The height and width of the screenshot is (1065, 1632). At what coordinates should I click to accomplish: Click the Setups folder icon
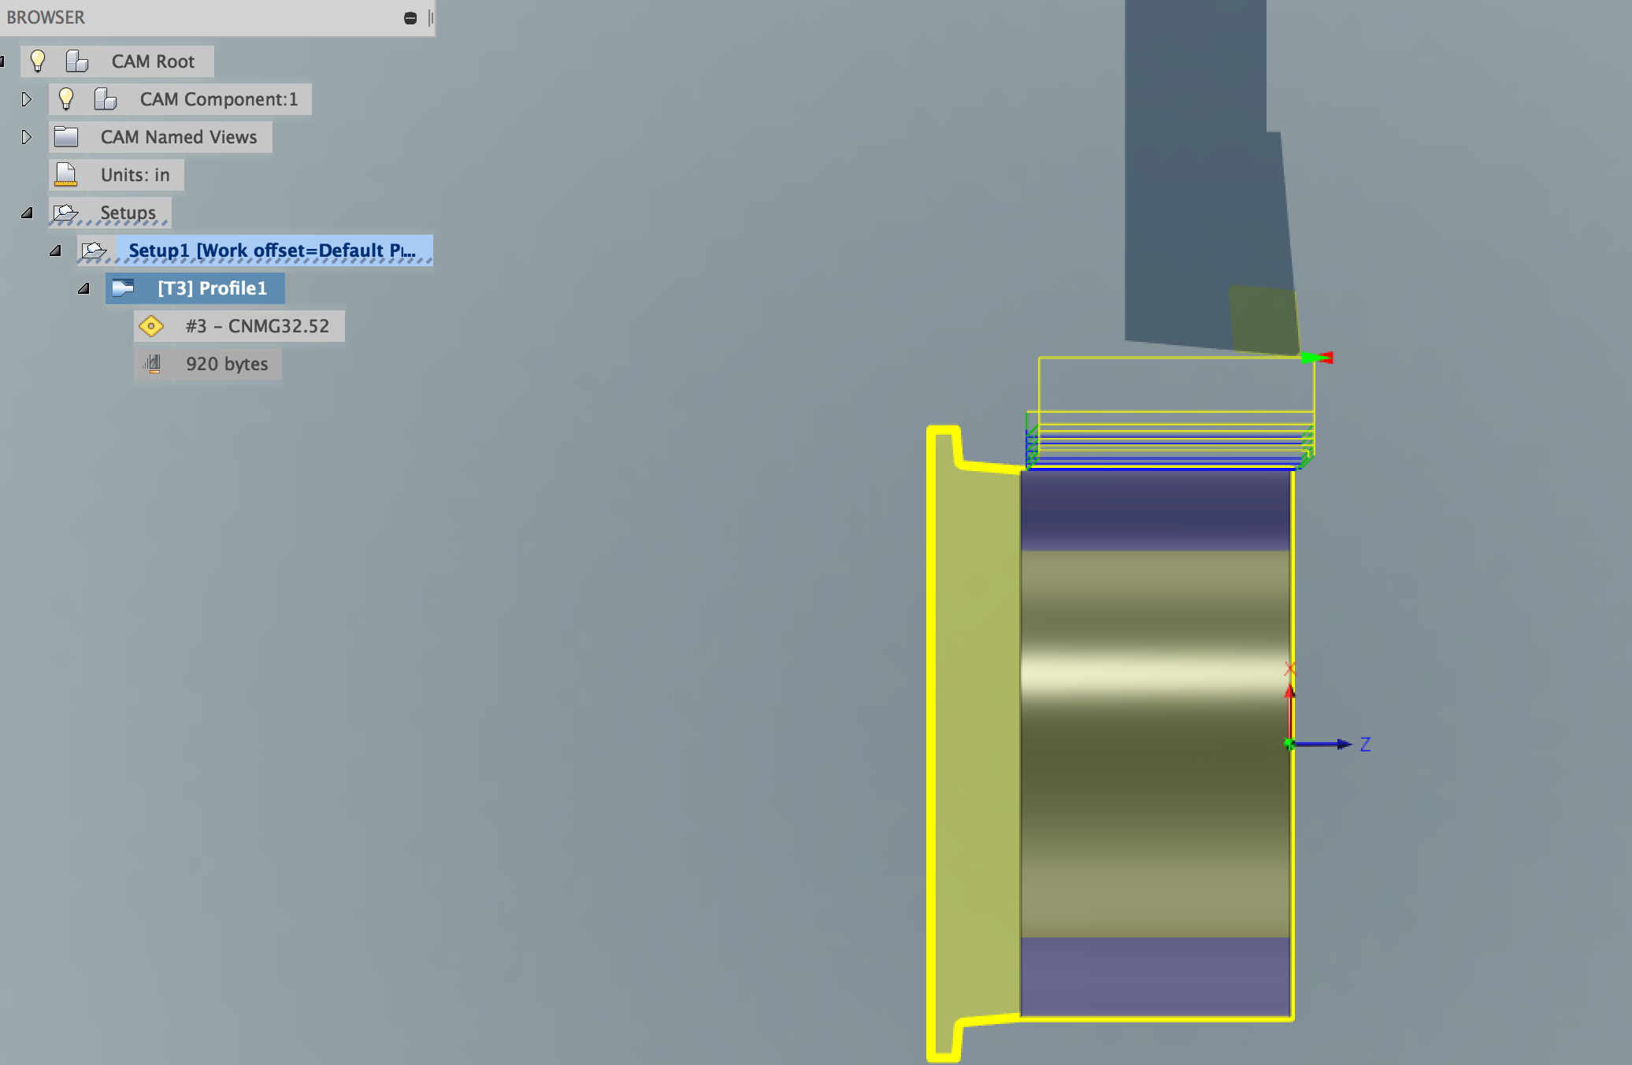(66, 212)
